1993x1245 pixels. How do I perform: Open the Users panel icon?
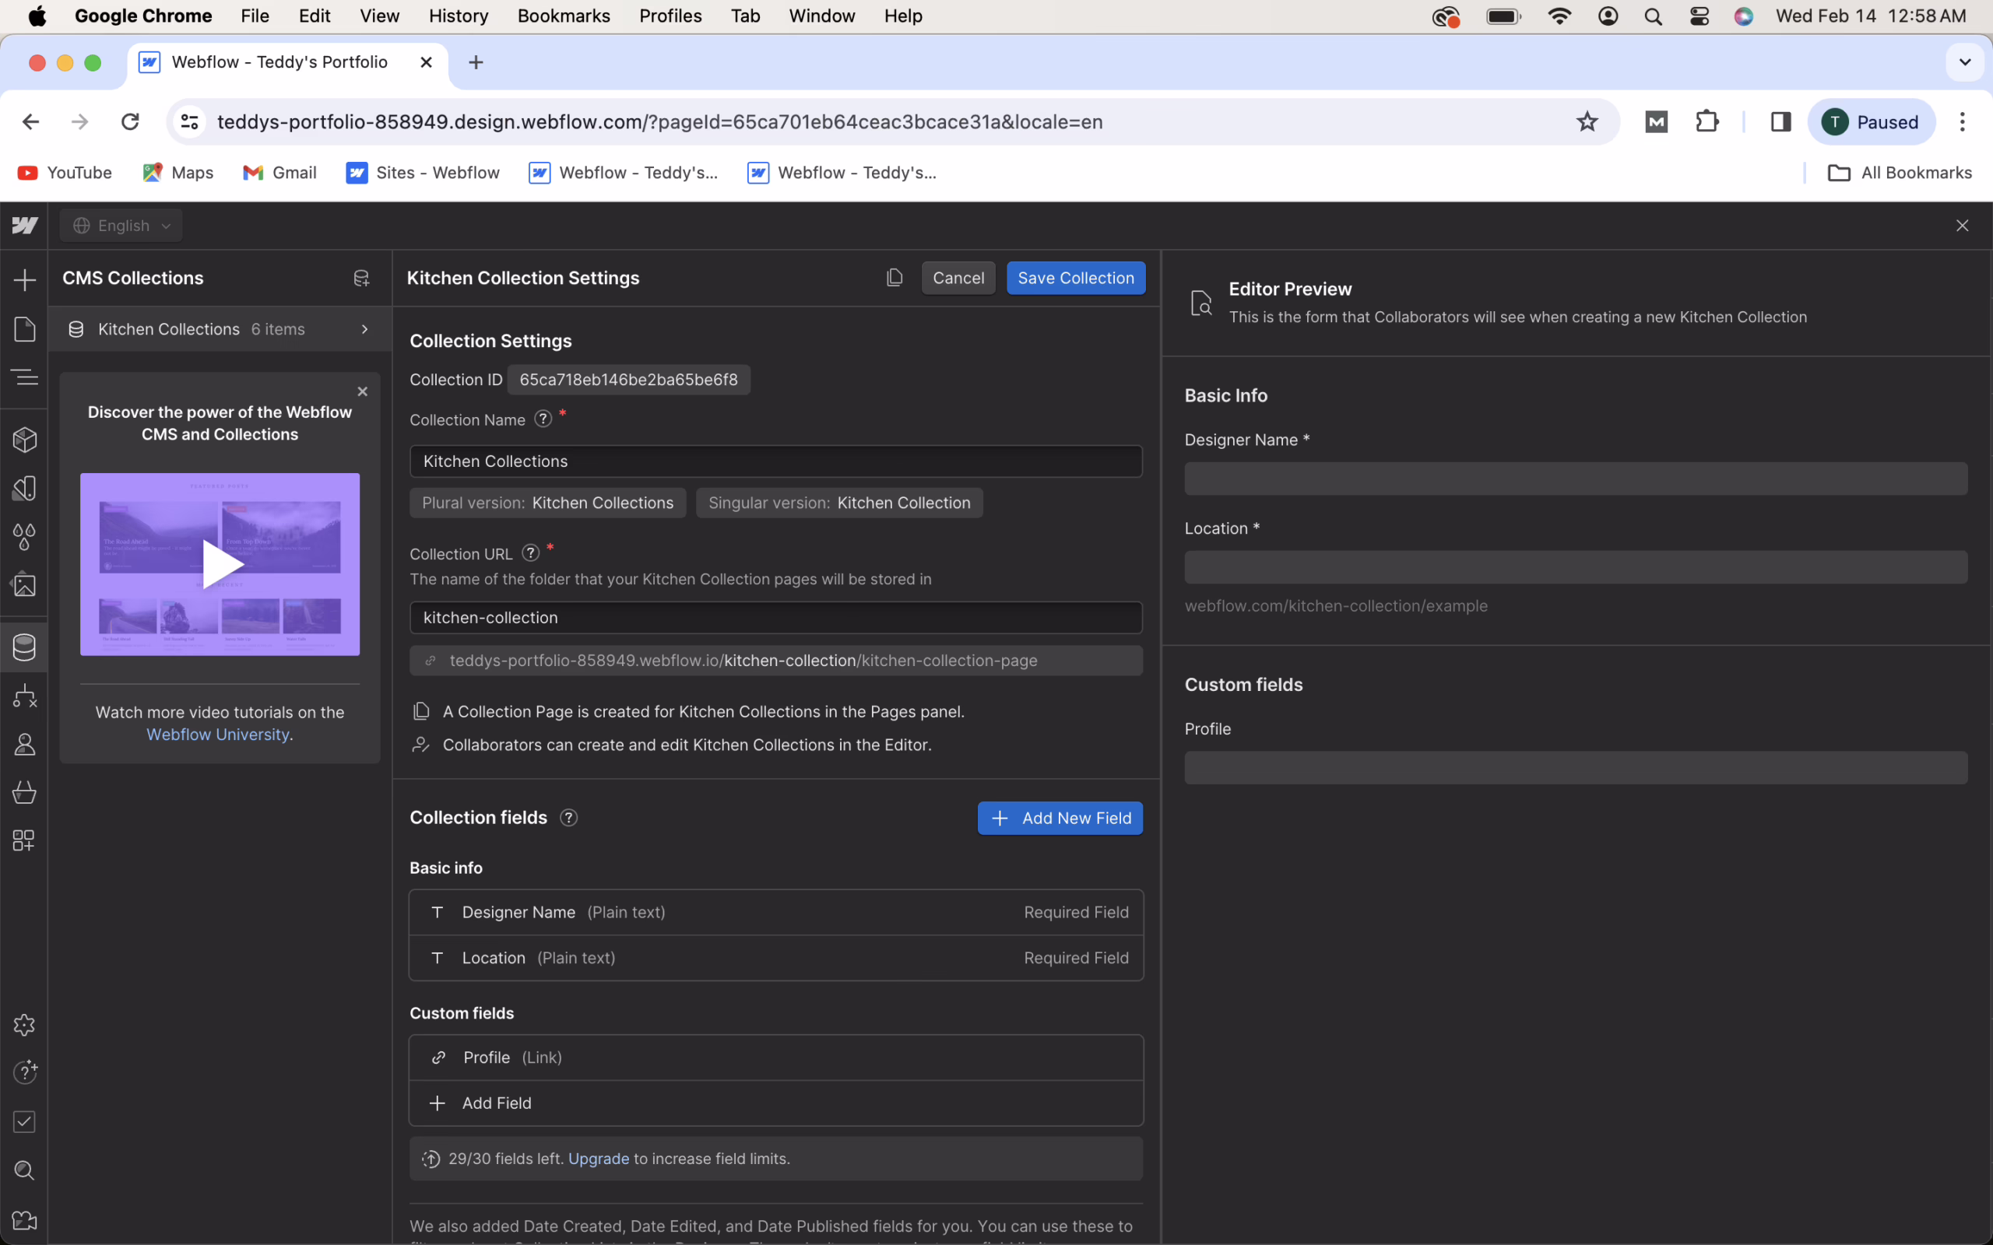25,745
